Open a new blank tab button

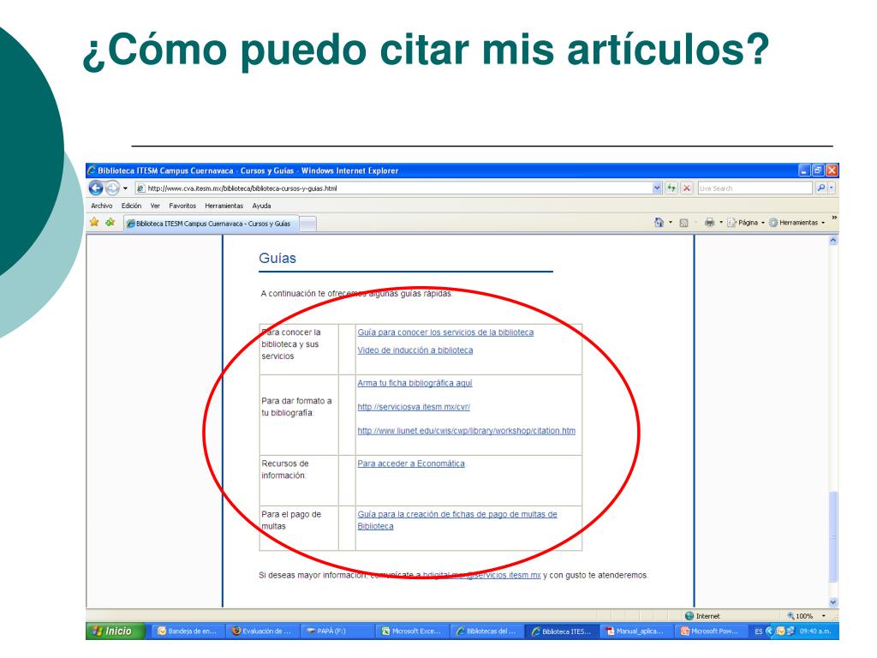(308, 224)
